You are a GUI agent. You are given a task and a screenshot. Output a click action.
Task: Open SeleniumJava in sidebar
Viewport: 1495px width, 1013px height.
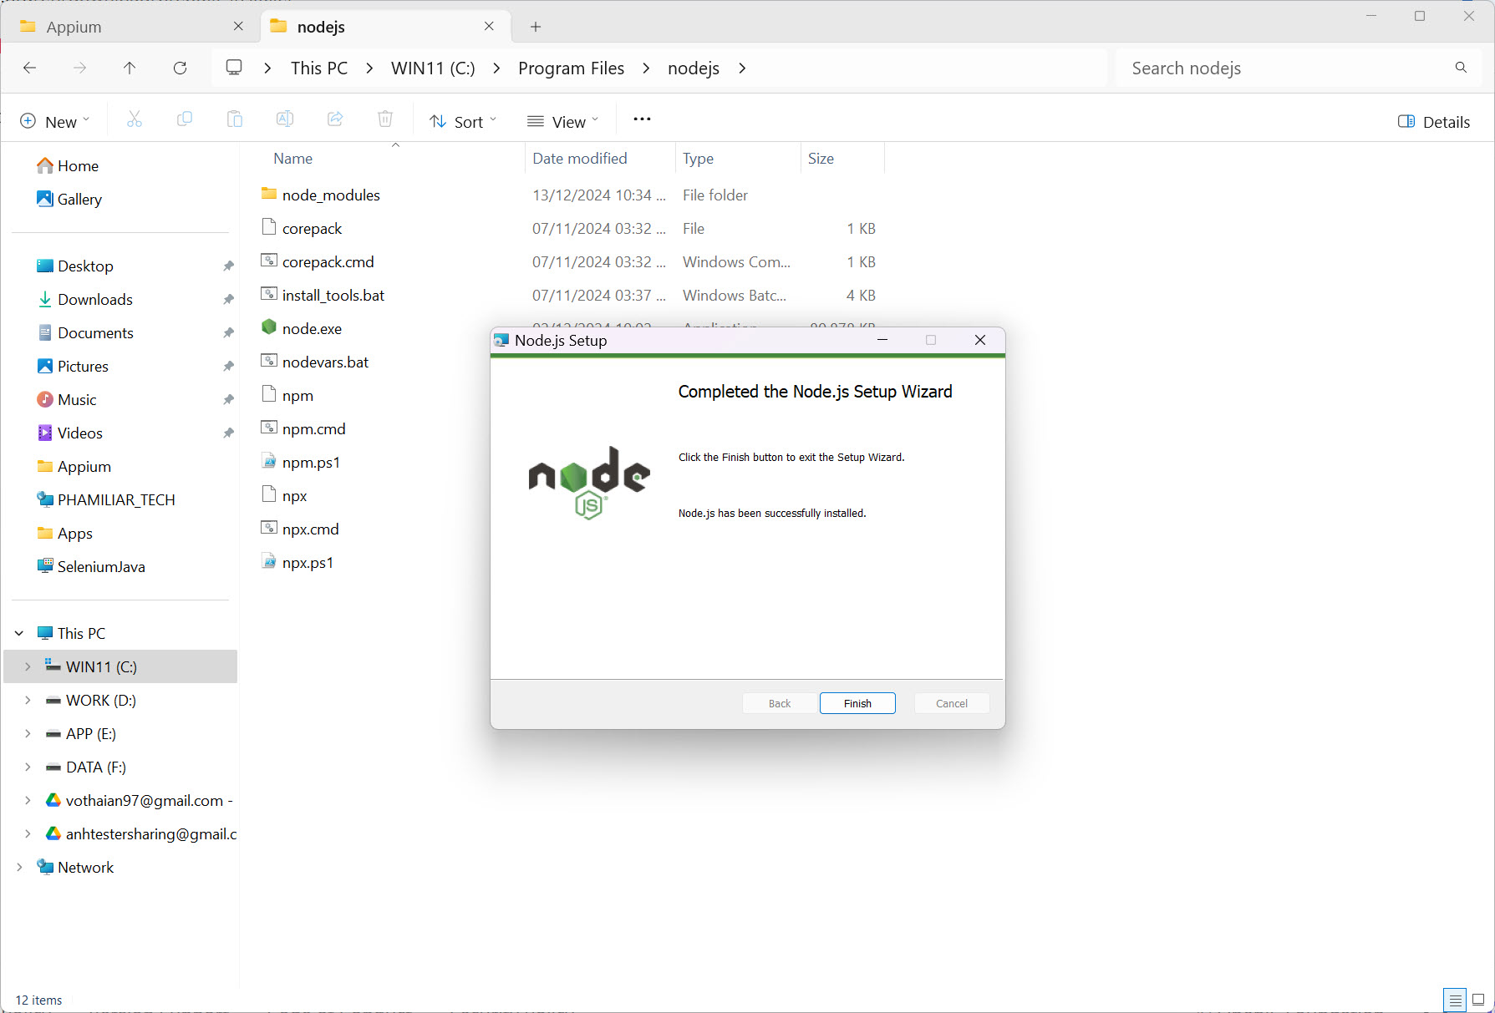101,567
